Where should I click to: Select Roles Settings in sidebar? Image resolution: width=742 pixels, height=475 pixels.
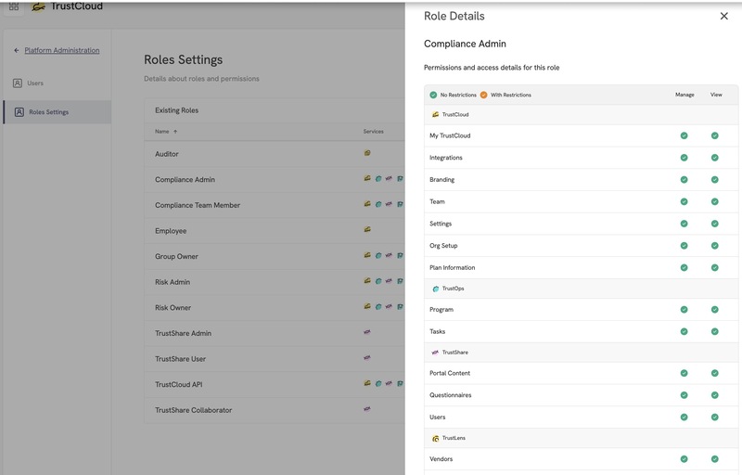tap(57, 112)
